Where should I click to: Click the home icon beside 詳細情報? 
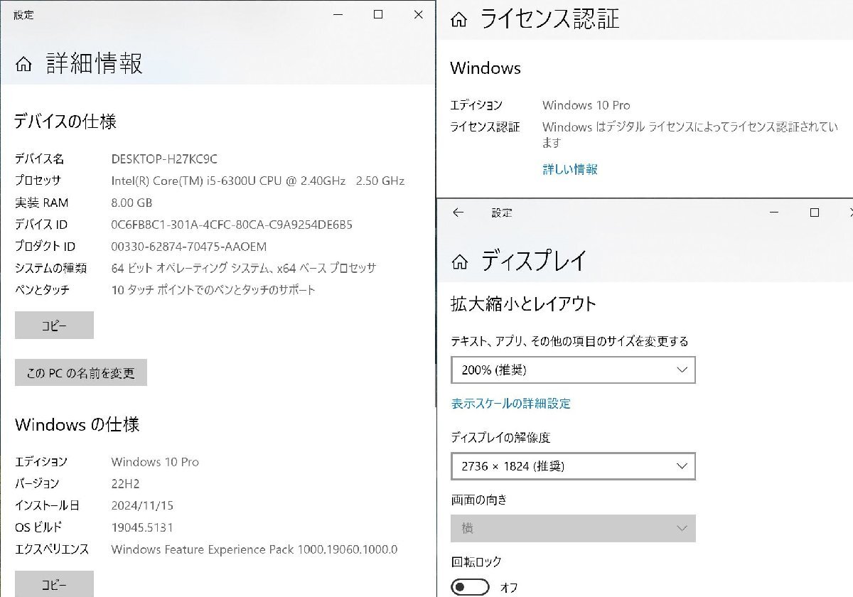pos(23,65)
